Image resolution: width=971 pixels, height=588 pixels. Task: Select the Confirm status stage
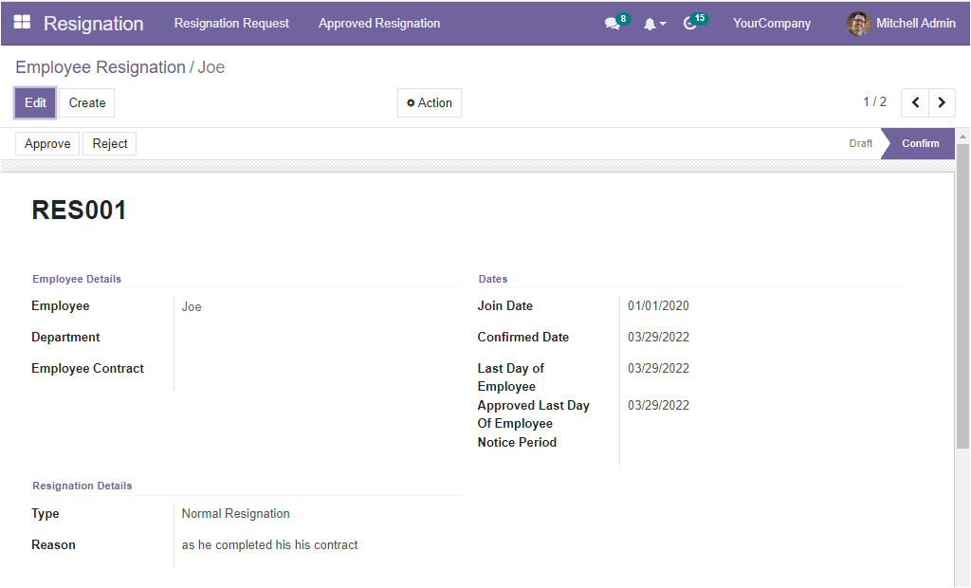(x=920, y=143)
